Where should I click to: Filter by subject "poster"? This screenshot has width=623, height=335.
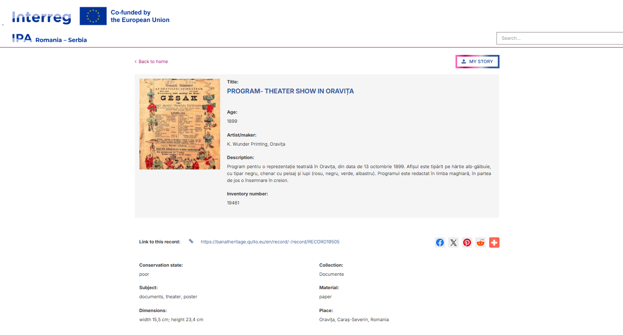tap(190, 297)
